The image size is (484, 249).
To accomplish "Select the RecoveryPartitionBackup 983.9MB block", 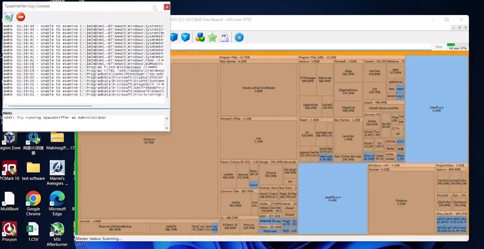I will (x=115, y=228).
